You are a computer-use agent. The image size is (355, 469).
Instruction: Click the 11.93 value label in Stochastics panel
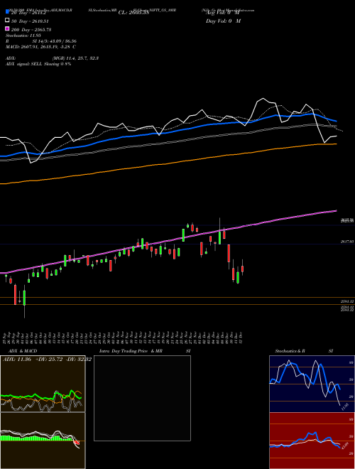point(344,406)
